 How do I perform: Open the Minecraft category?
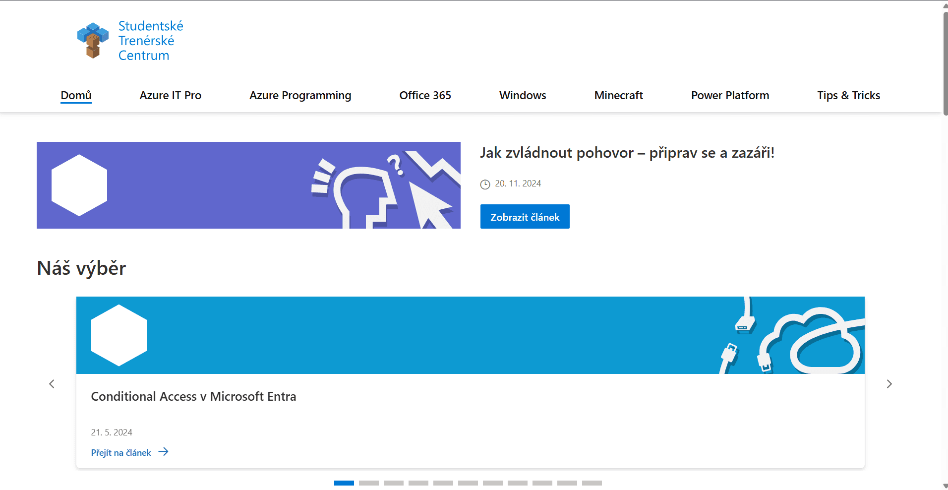coord(618,95)
